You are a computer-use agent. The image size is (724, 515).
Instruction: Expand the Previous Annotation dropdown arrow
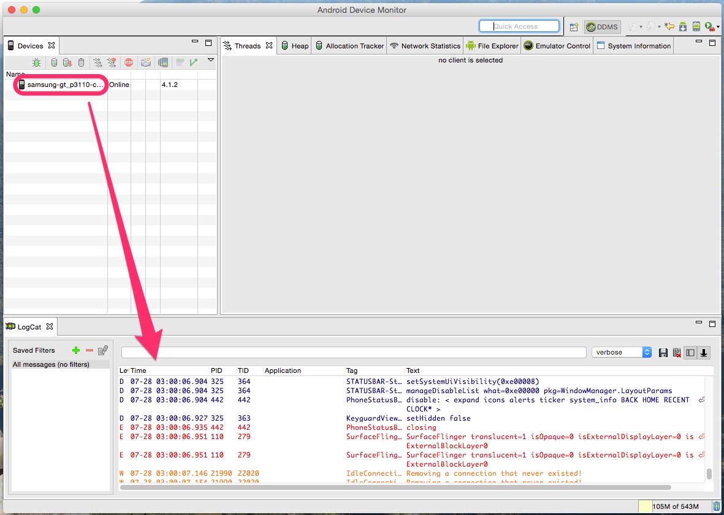[659, 27]
